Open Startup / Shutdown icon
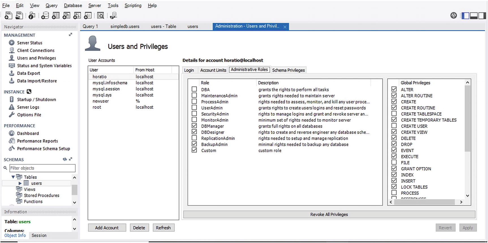Image resolution: width=488 pixels, height=243 pixels. pos(12,99)
